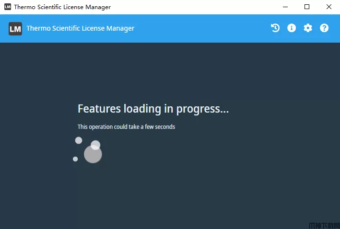Click the upper-left small spinner dot
The image size is (340, 229).
pyautogui.click(x=79, y=140)
